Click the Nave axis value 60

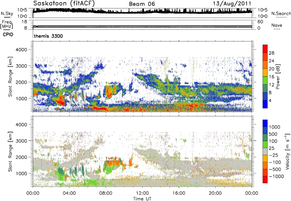(x=260, y=22)
